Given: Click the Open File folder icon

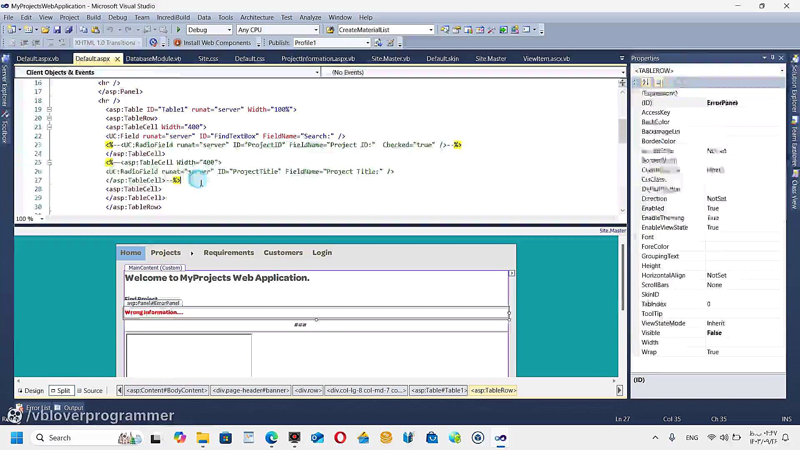Looking at the screenshot, I should tap(45, 30).
